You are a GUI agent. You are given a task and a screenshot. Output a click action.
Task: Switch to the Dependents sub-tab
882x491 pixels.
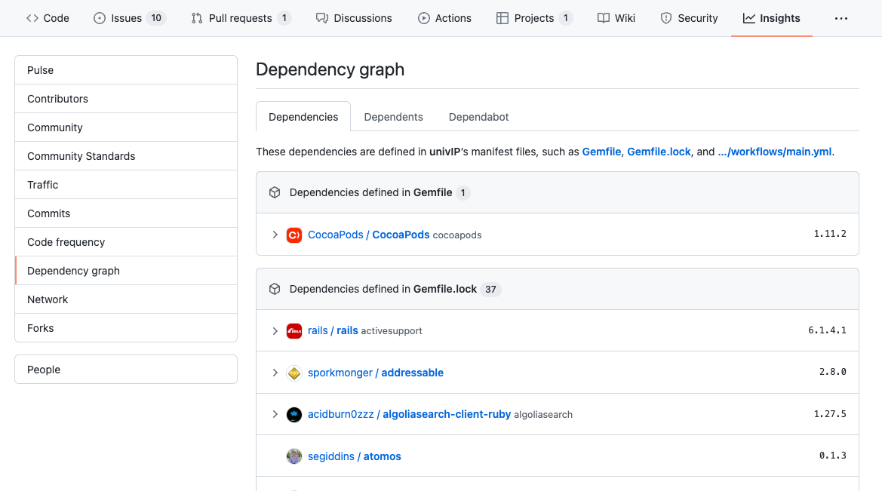(x=393, y=116)
